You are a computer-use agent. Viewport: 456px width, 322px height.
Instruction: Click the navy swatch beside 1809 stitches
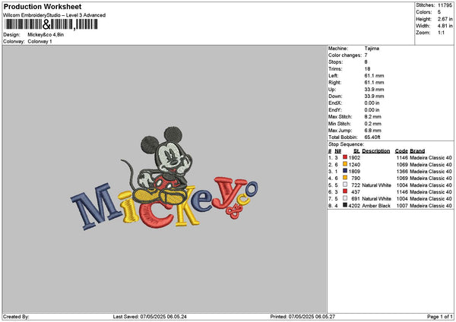(345, 171)
